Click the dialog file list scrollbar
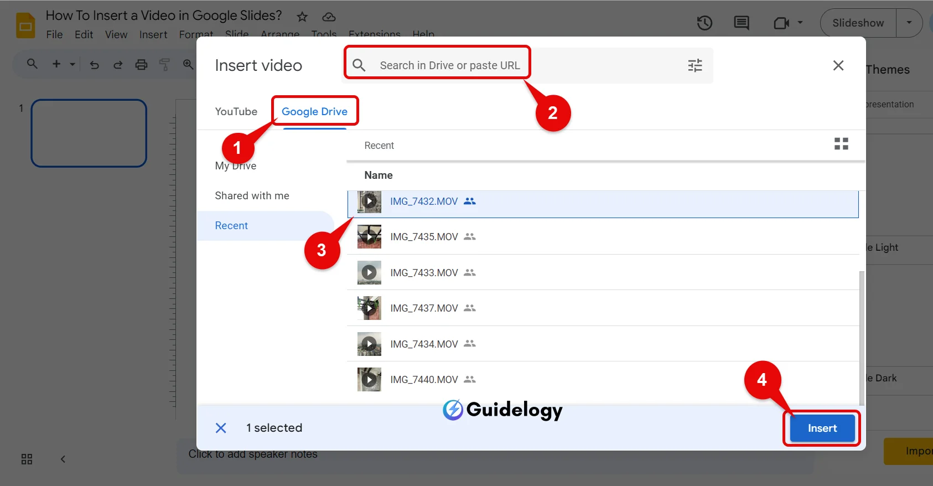The width and height of the screenshot is (933, 486). (861, 338)
